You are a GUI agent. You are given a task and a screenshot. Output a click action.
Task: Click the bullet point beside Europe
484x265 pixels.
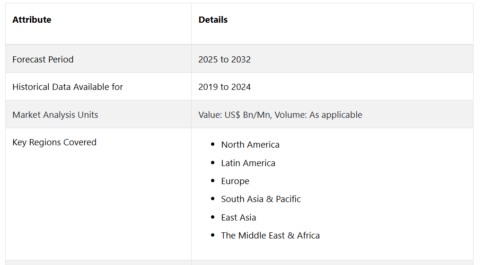pyautogui.click(x=213, y=181)
